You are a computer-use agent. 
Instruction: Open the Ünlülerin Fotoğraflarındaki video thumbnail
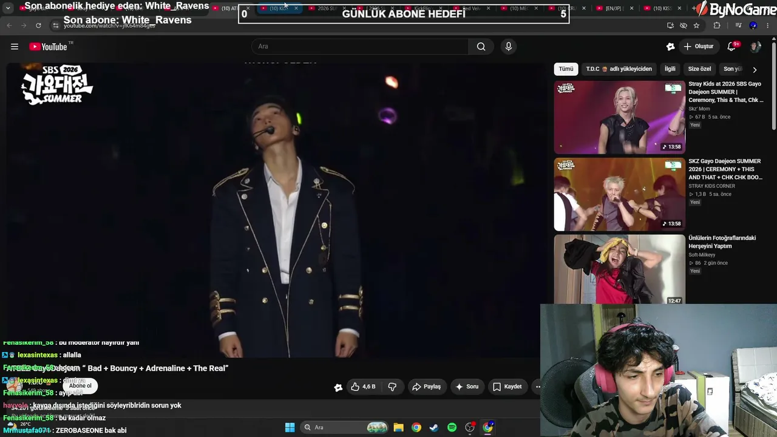tap(619, 269)
